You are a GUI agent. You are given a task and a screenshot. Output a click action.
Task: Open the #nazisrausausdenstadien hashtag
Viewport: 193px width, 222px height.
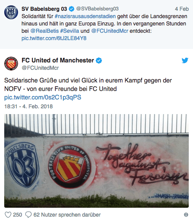click(x=85, y=16)
